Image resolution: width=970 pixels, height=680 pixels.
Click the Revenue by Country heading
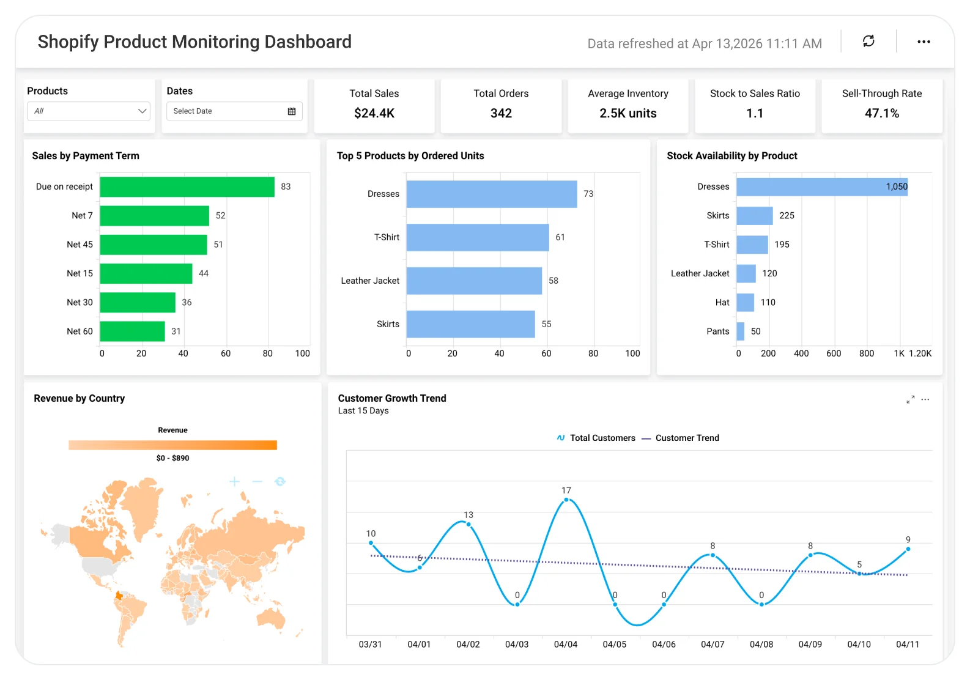tap(80, 399)
